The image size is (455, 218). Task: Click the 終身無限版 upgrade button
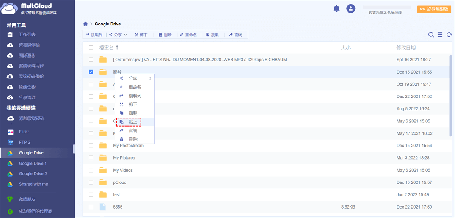pyautogui.click(x=434, y=9)
